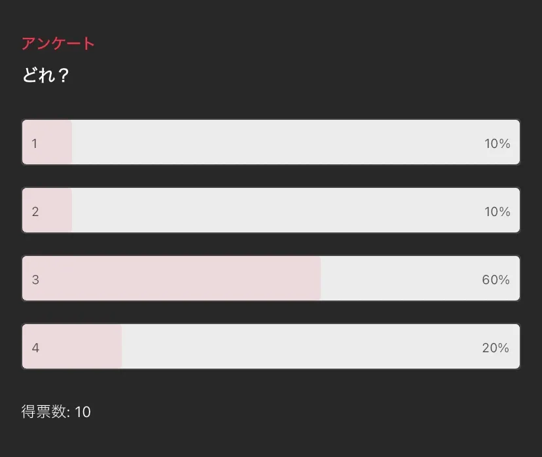This screenshot has height=457, width=542.
Task: Click the 60% result text
Action: (496, 280)
